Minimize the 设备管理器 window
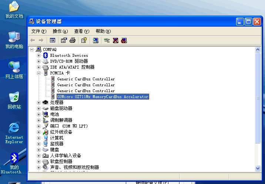 point(240,21)
